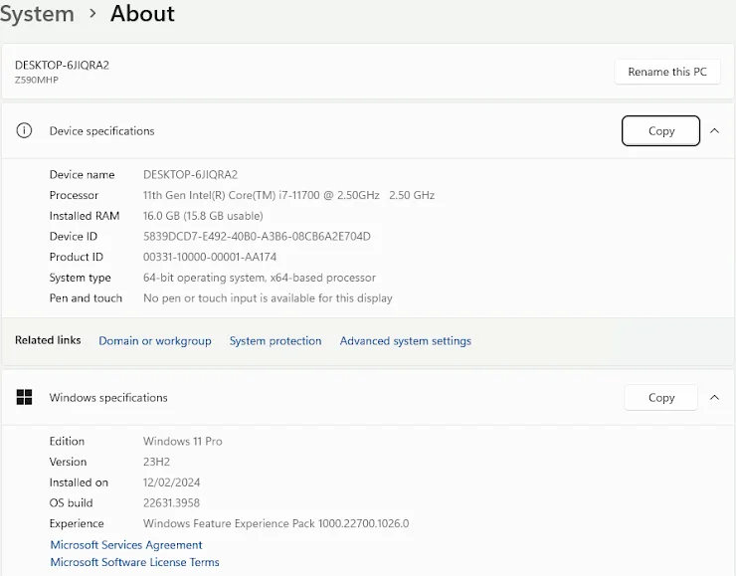Click the Installed on label
This screenshot has width=736, height=576.
79,482
